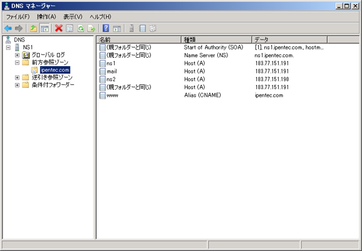The height and width of the screenshot is (251, 362).
Task: Click the (親フォルダーと同じ) name in Host (A) row
Action: (129, 87)
